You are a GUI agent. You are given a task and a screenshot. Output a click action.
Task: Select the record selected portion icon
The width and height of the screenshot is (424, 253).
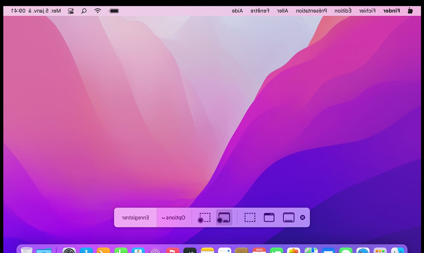(204, 218)
